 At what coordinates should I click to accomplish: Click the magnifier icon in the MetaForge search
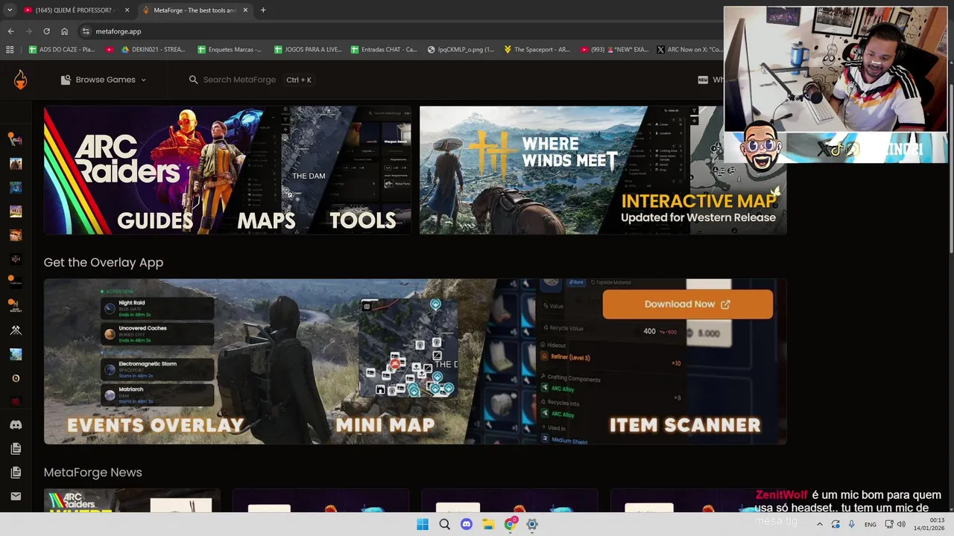(x=193, y=80)
